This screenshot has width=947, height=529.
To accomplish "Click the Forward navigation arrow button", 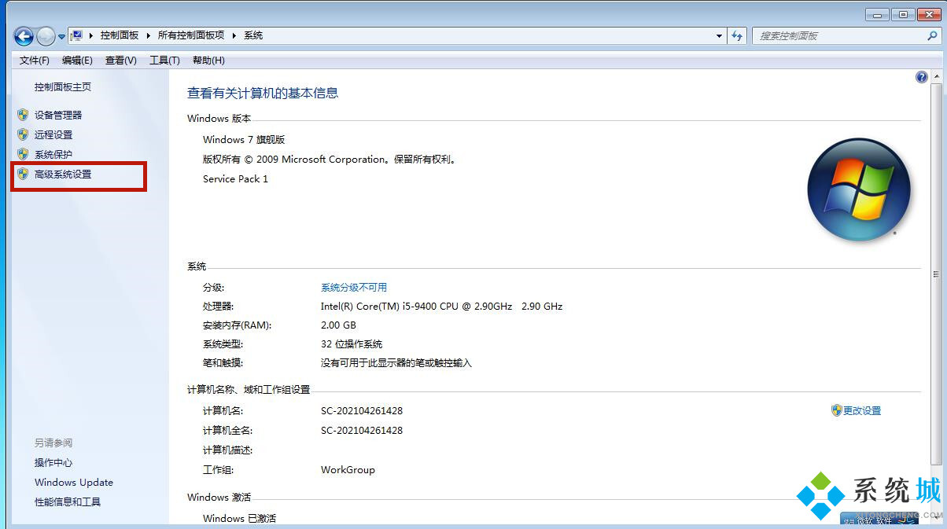I will point(46,35).
